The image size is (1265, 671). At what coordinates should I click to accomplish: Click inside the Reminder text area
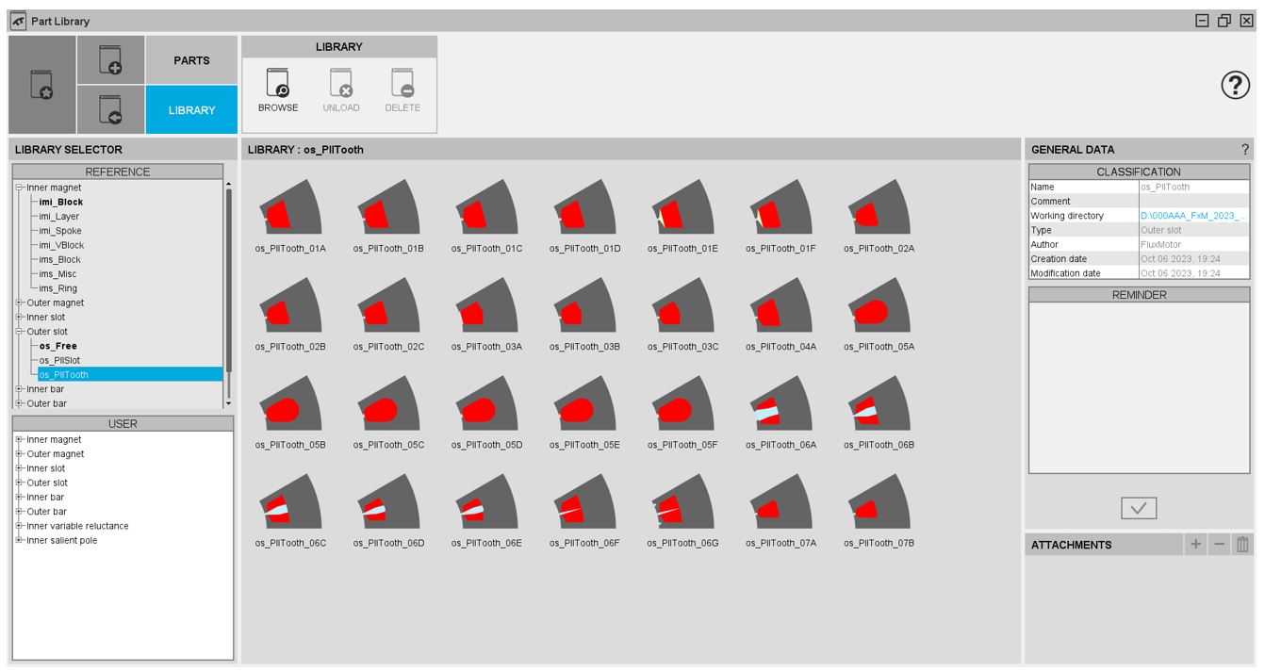point(1139,386)
